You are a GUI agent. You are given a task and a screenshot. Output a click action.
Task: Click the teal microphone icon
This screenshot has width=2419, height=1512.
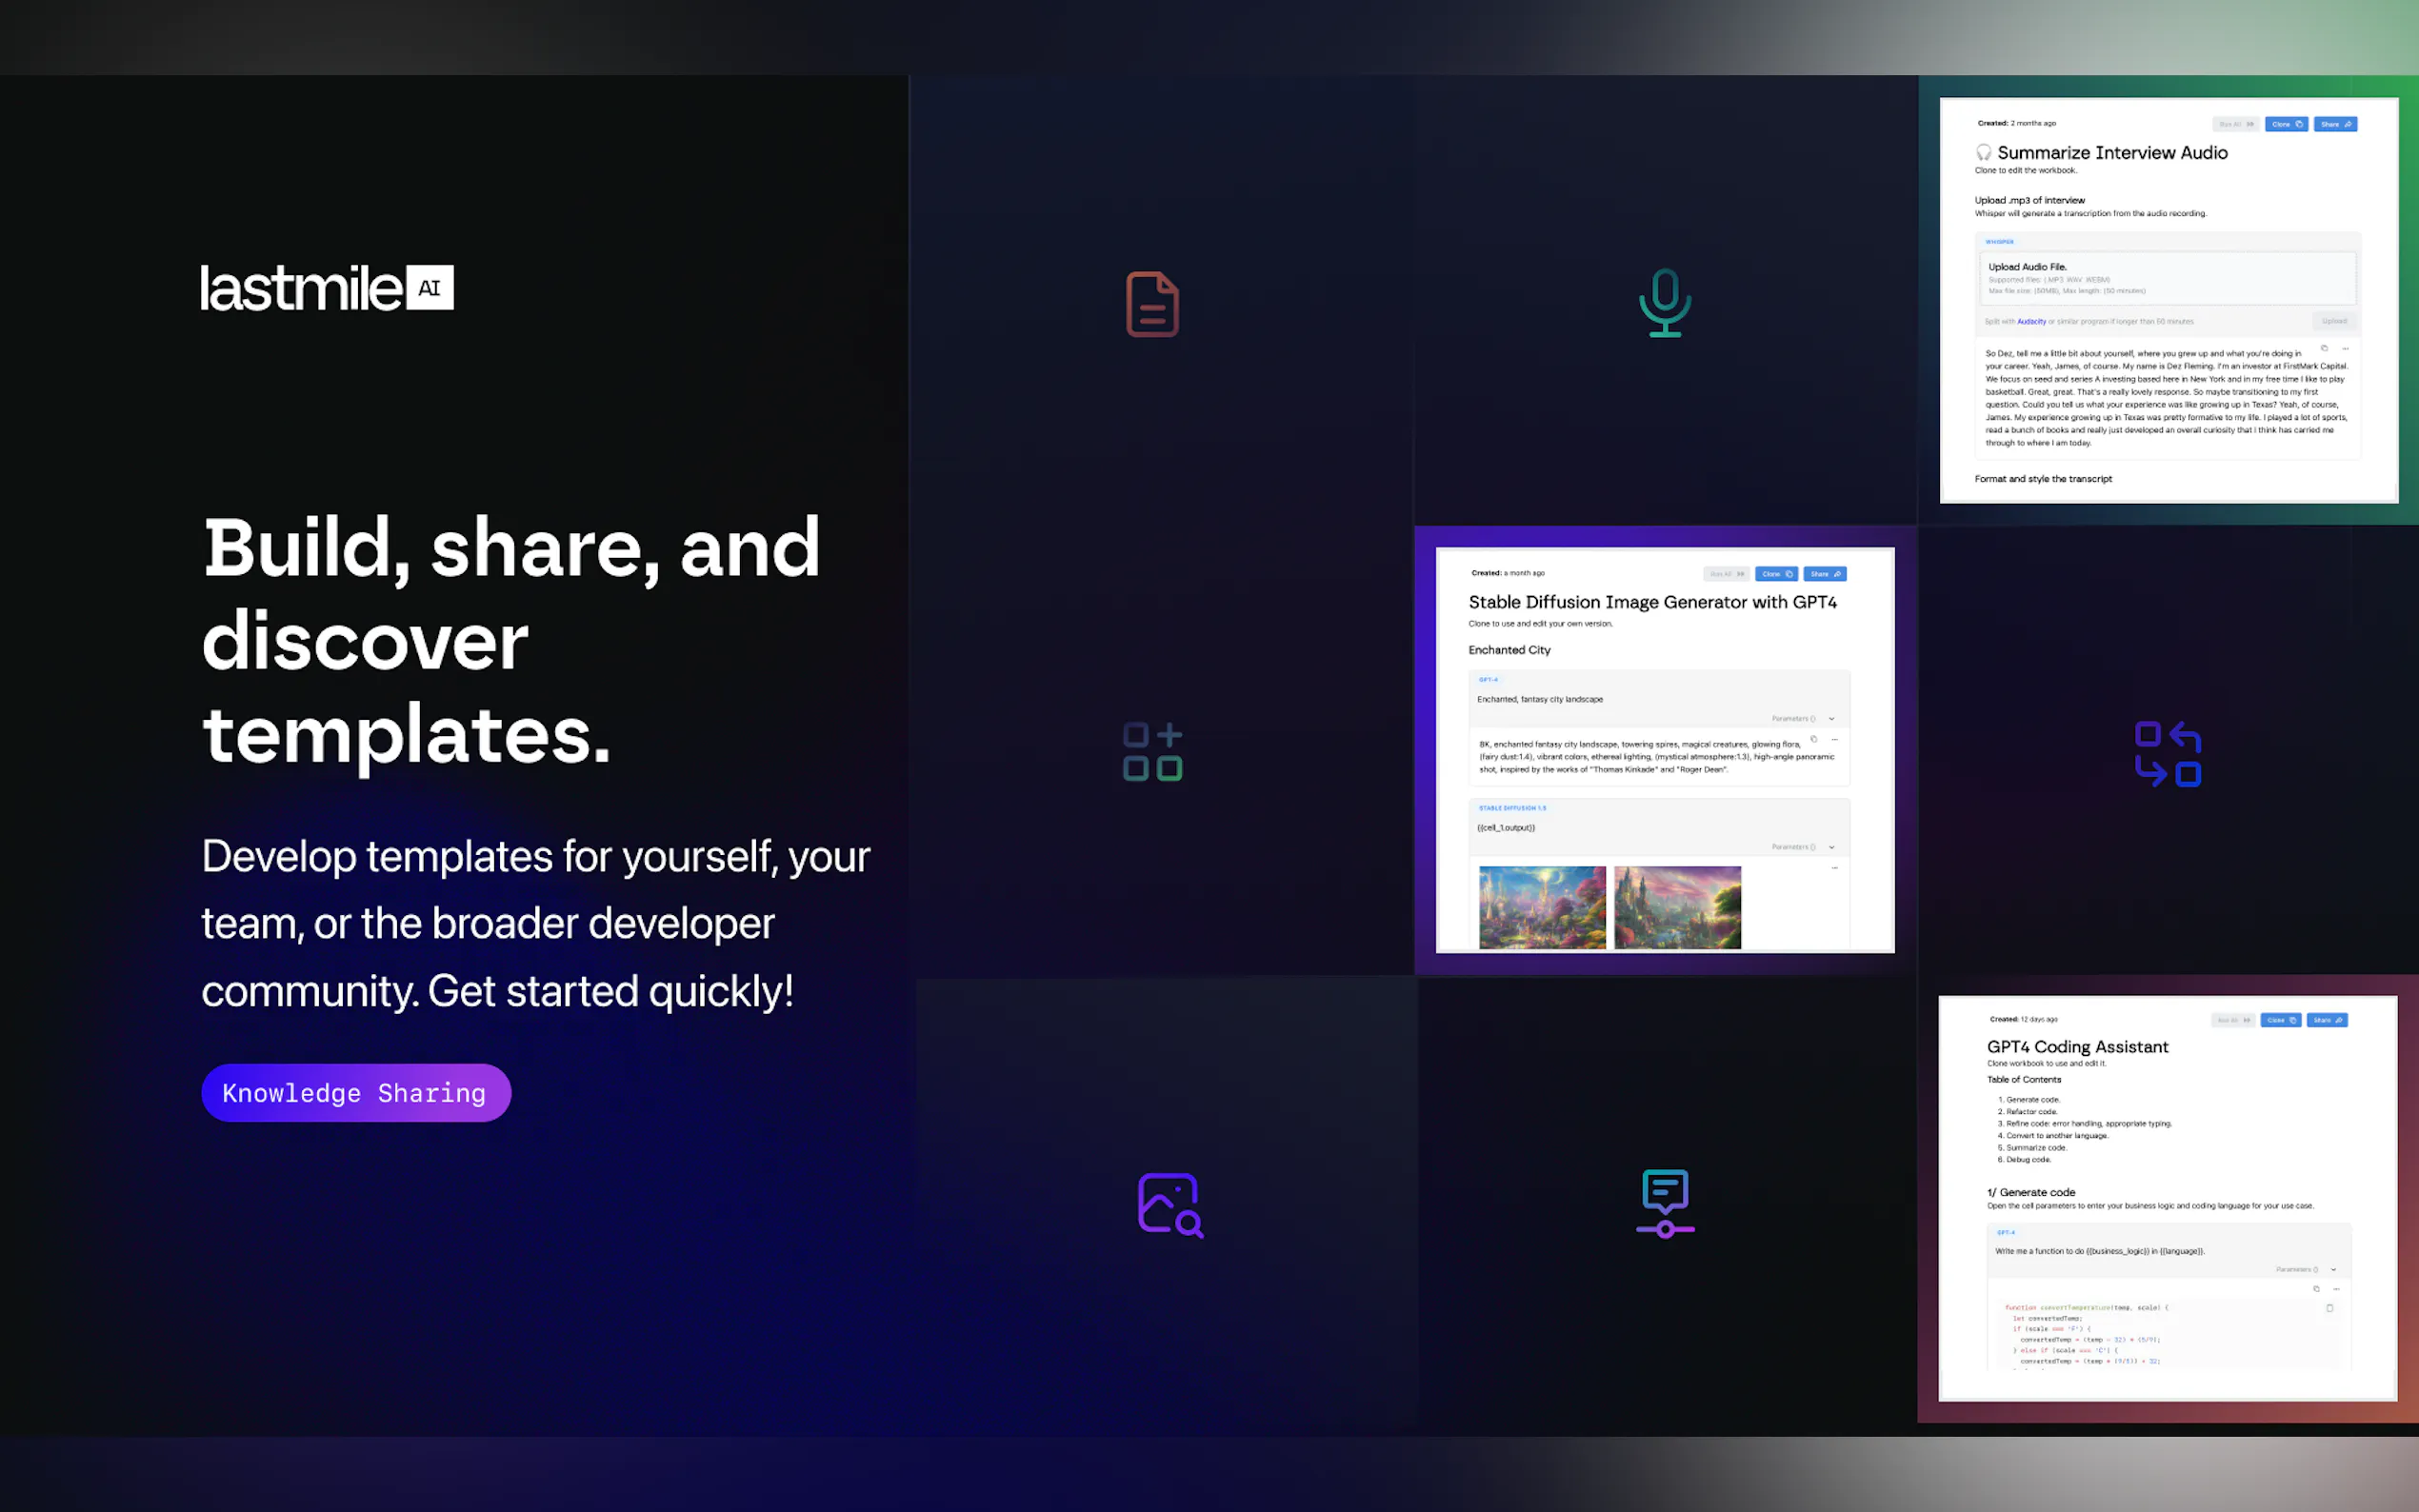point(1664,303)
